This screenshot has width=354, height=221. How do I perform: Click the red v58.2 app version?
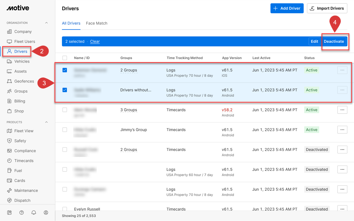click(227, 110)
